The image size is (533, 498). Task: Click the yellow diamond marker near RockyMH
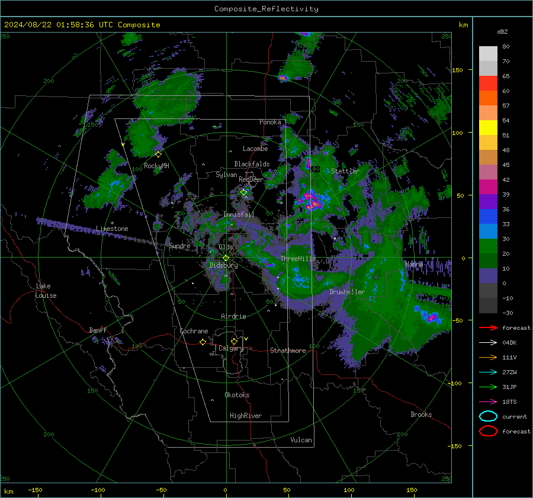[158, 155]
